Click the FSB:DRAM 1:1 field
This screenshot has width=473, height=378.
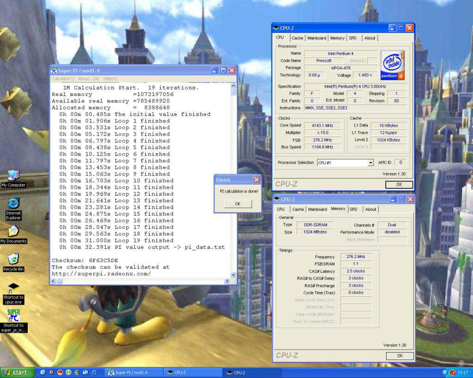tap(356, 264)
